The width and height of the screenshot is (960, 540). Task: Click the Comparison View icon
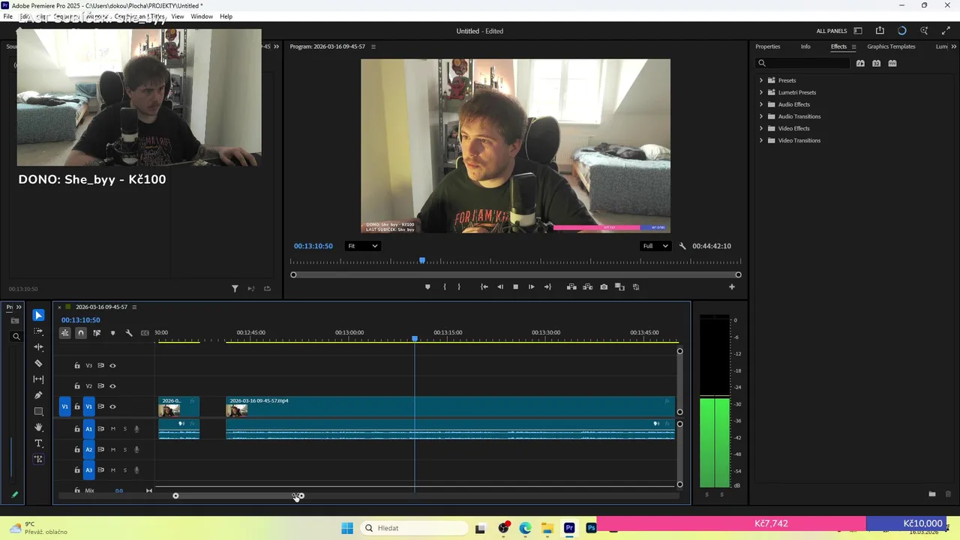[x=619, y=286]
